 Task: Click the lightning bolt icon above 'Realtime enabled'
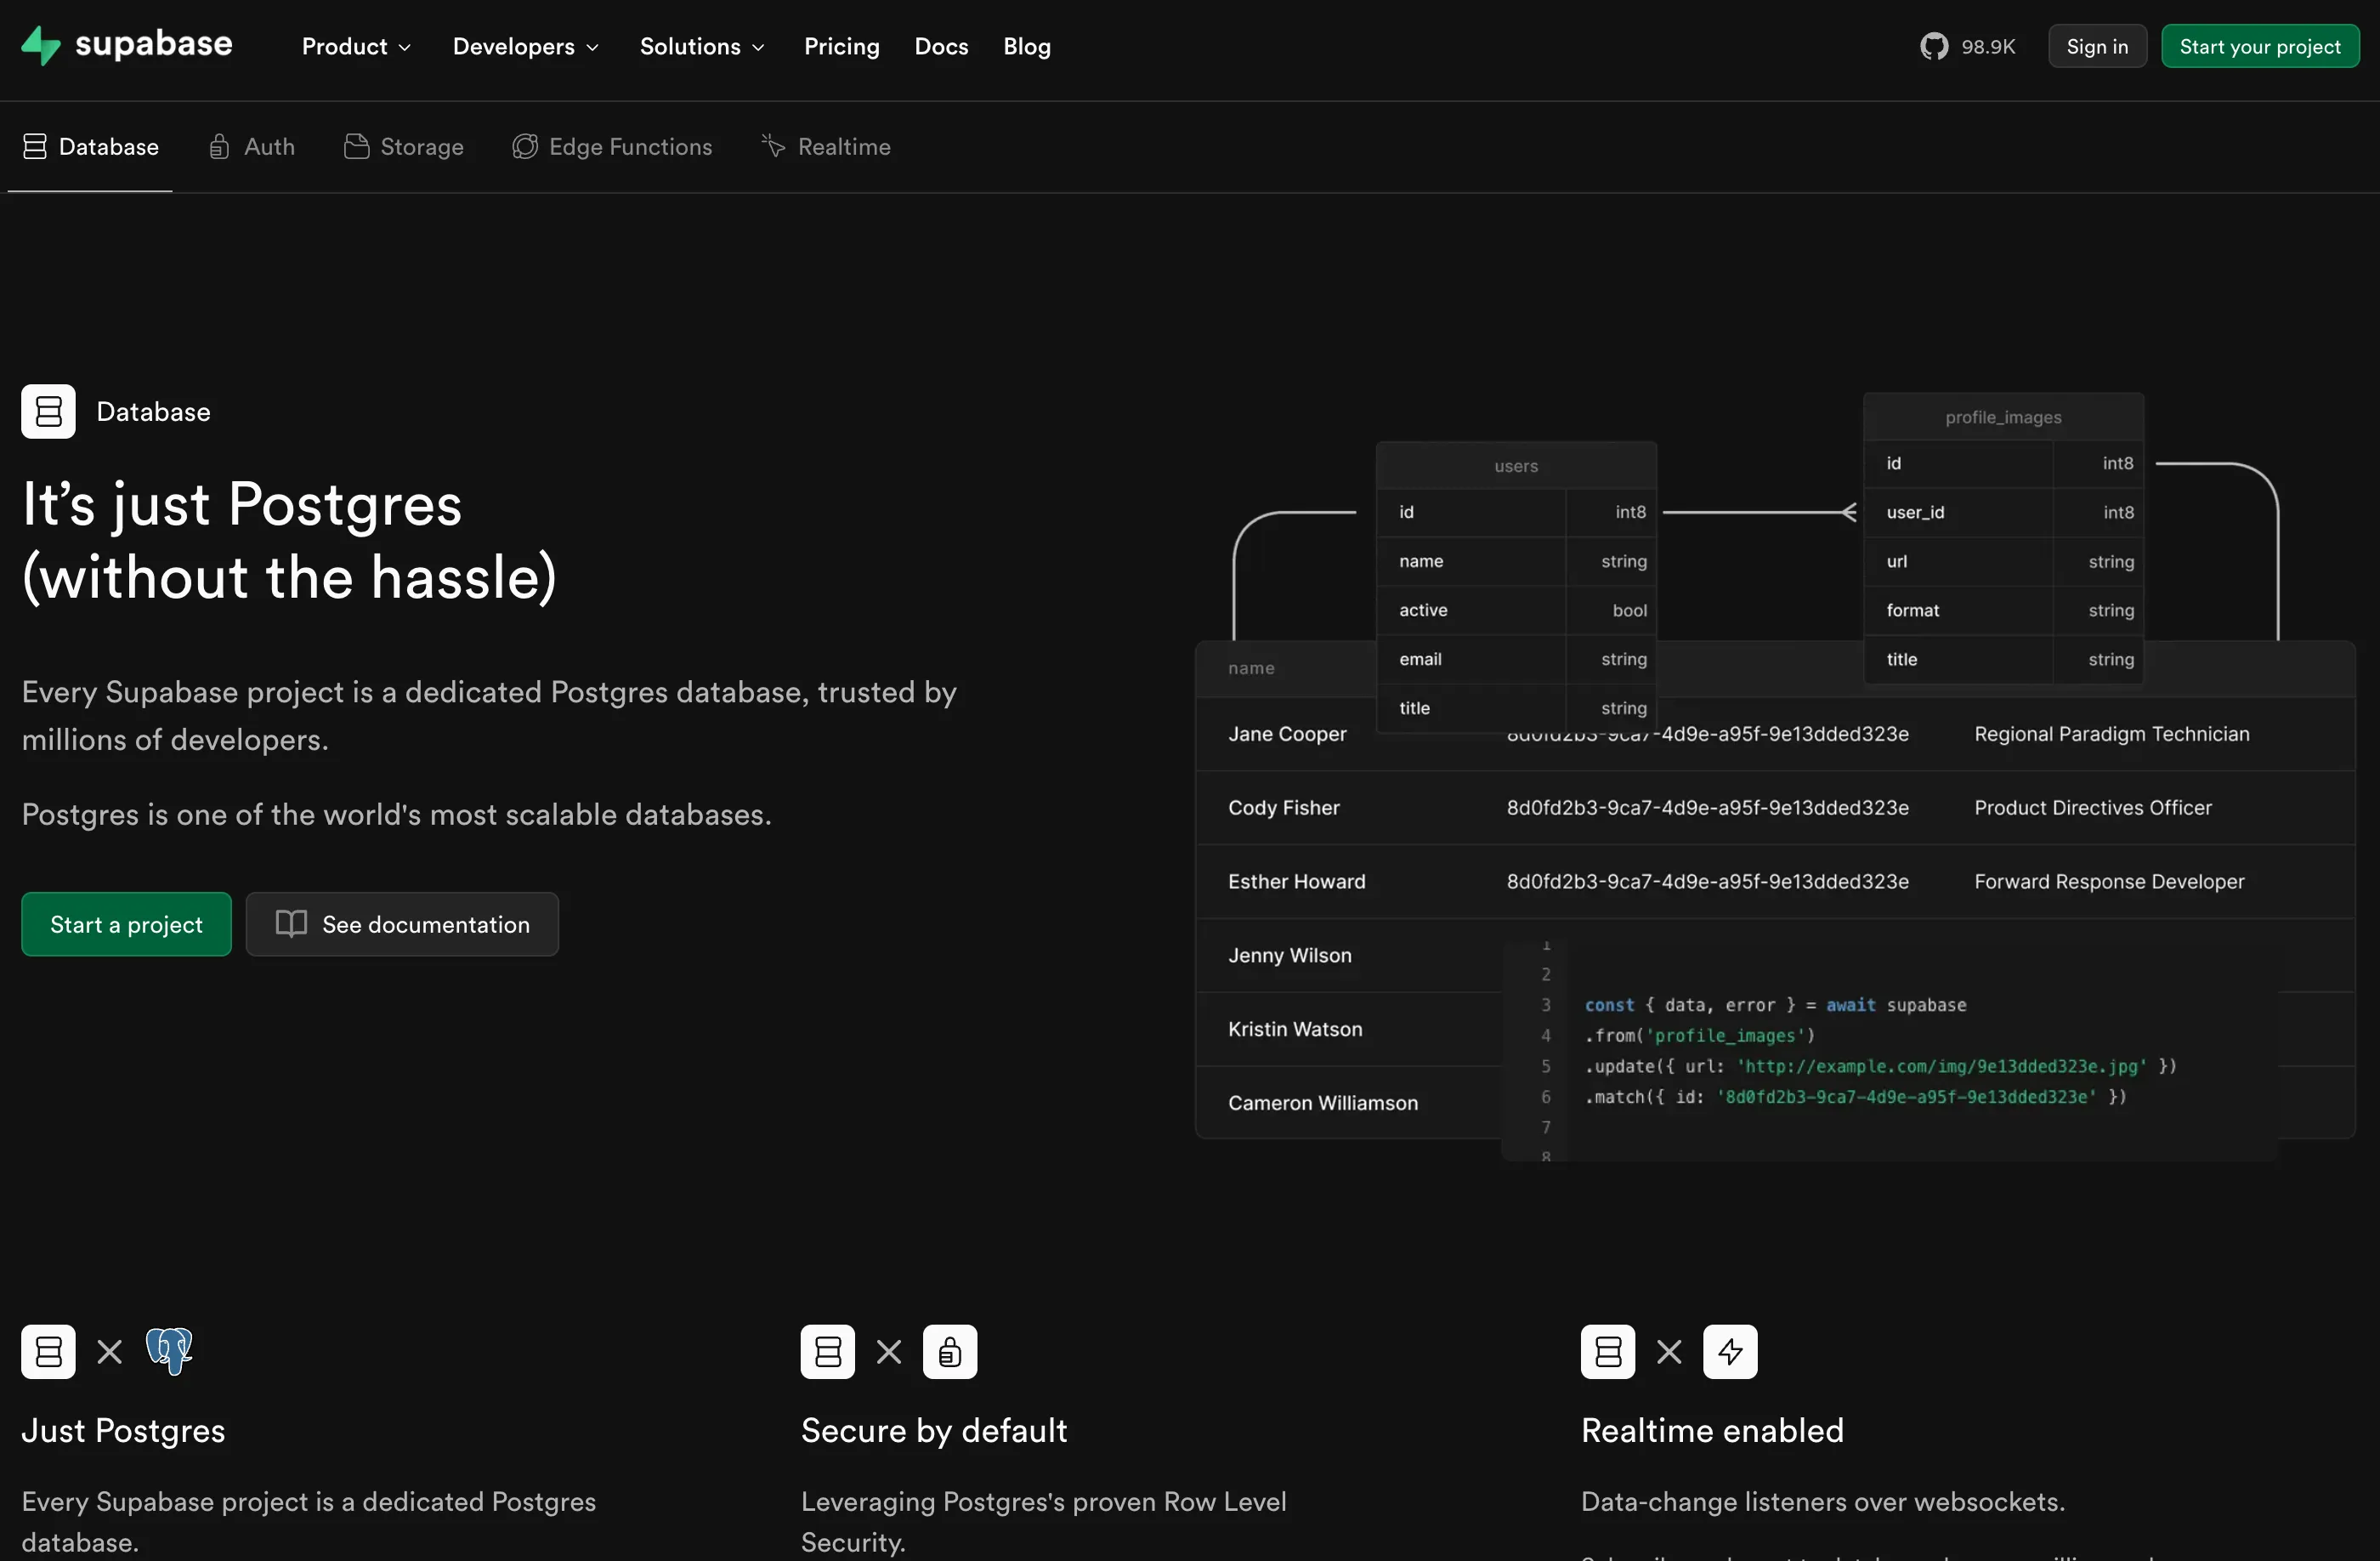tap(1729, 1352)
